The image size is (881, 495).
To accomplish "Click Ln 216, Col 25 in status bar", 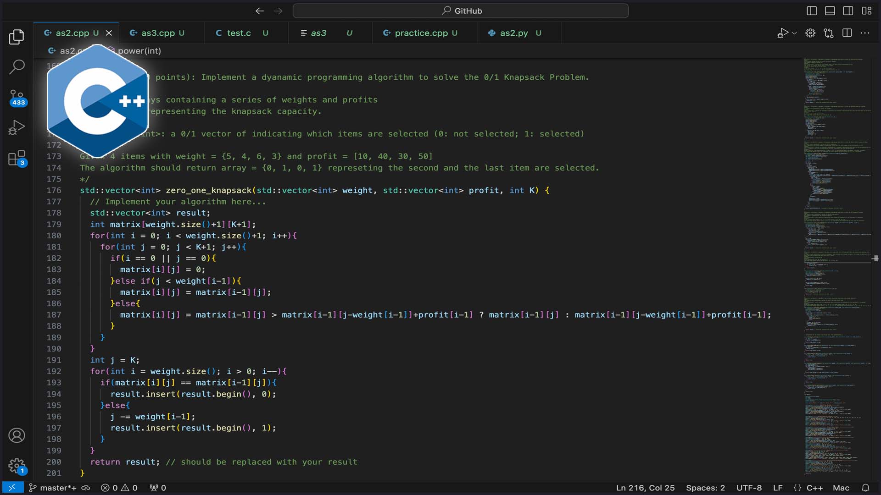I will point(645,488).
